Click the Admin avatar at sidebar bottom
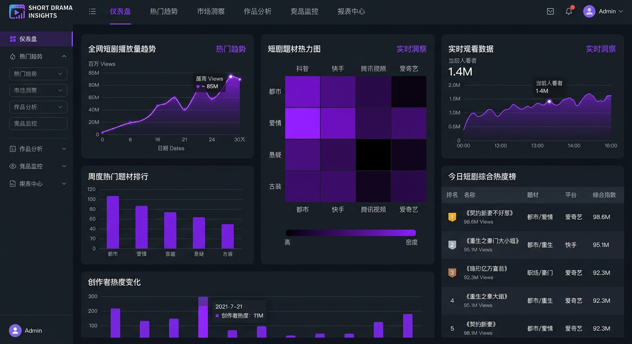Image resolution: width=632 pixels, height=344 pixels. [x=15, y=331]
